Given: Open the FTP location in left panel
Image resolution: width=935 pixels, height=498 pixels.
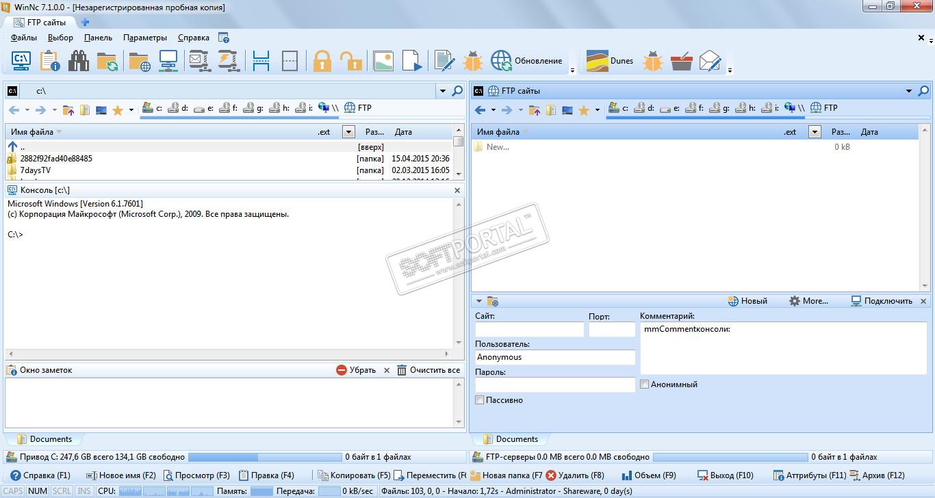Looking at the screenshot, I should pos(357,108).
